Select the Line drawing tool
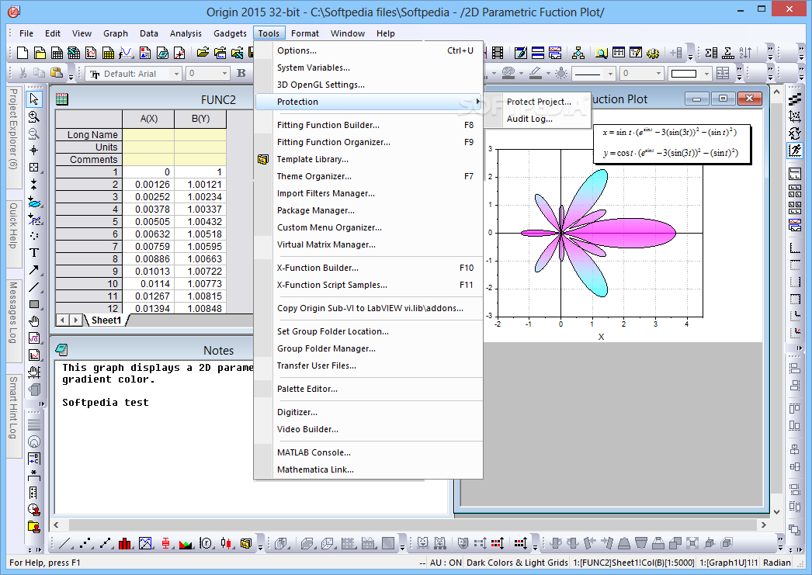This screenshot has width=812, height=575. (34, 286)
